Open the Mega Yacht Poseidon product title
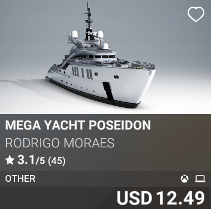211x209 pixels. click(x=78, y=125)
